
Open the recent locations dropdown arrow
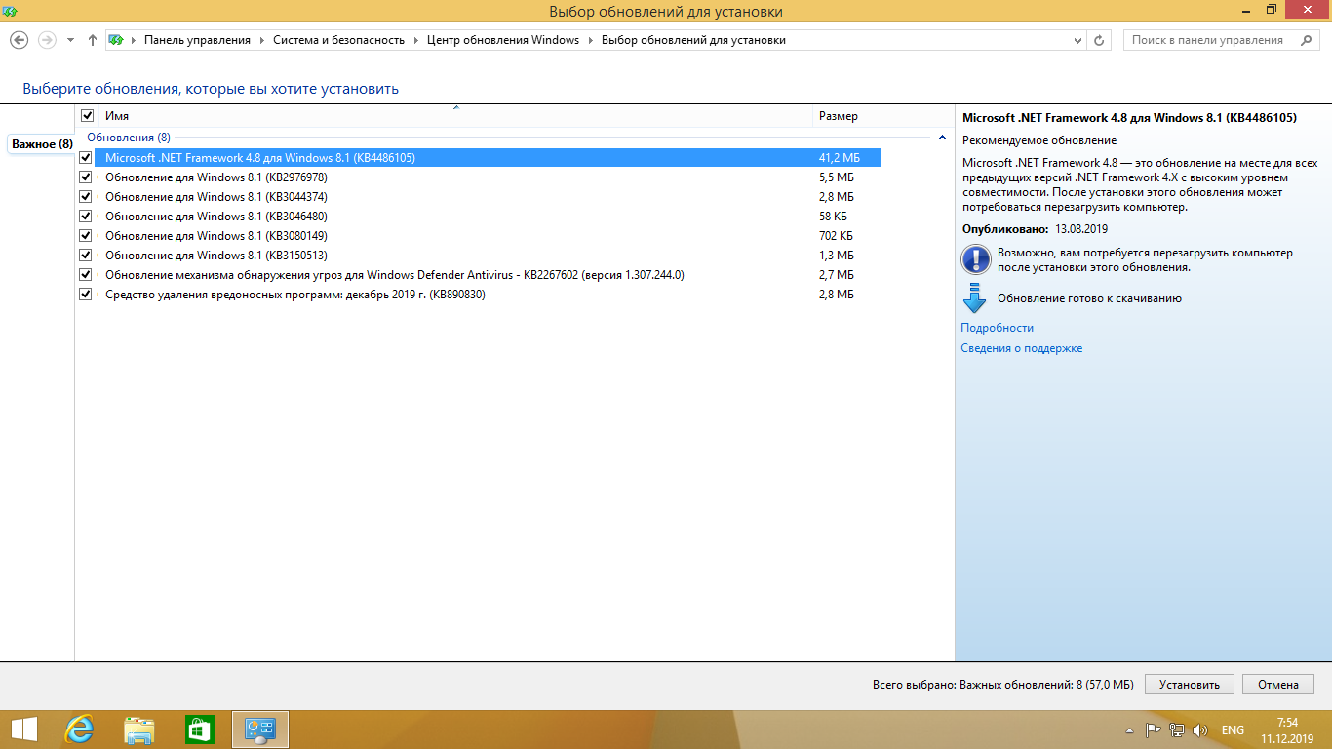70,41
